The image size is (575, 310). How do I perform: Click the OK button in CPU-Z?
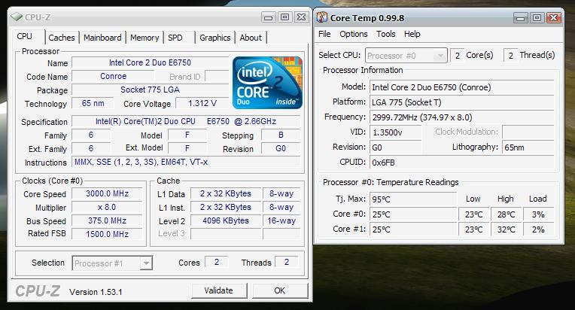pyautogui.click(x=280, y=290)
